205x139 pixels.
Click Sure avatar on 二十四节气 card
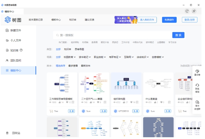pyautogui.click(x=84, y=111)
